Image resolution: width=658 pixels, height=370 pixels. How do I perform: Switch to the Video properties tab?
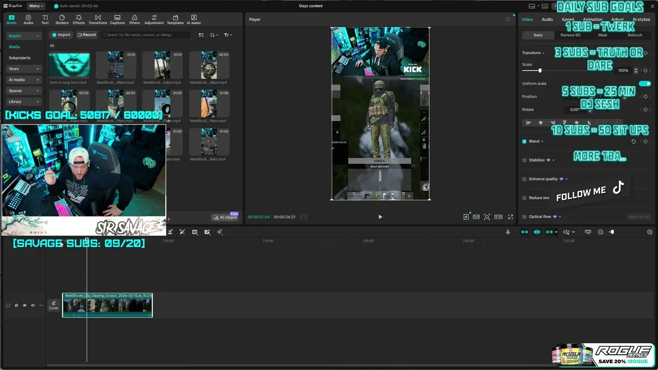527,20
